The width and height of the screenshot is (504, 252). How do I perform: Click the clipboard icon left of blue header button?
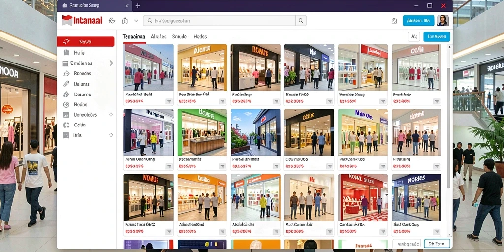pos(394,21)
